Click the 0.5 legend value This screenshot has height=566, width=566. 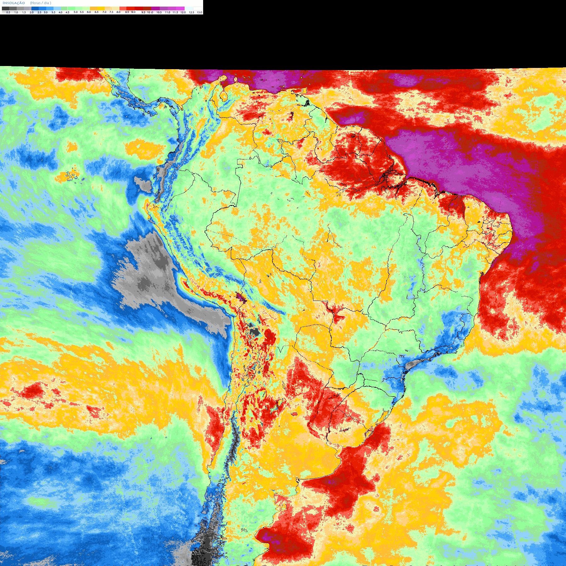(8, 13)
